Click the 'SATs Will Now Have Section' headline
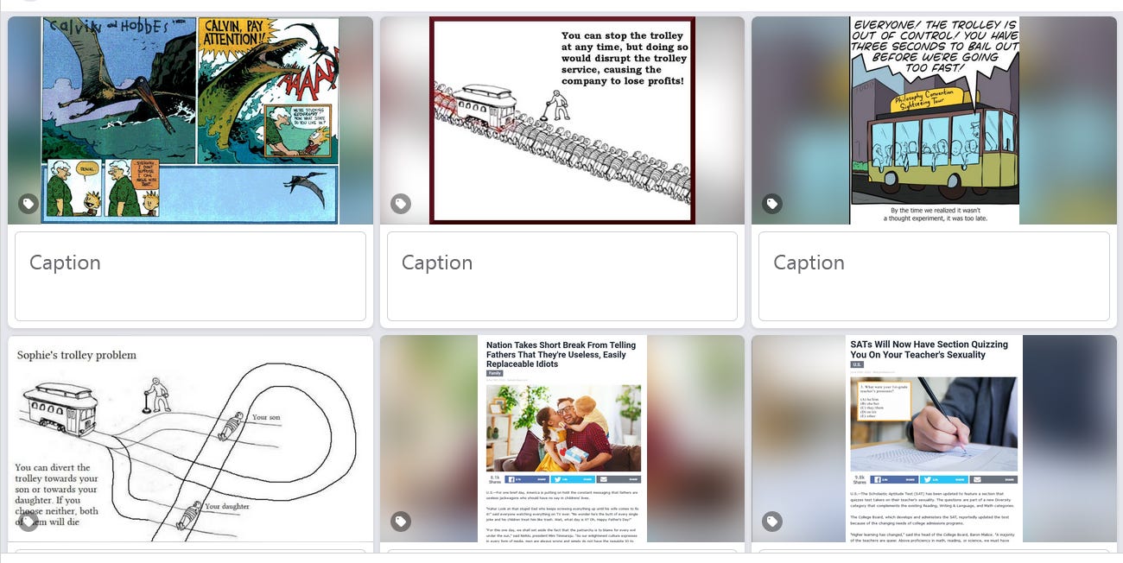This screenshot has width=1123, height=563. [929, 349]
